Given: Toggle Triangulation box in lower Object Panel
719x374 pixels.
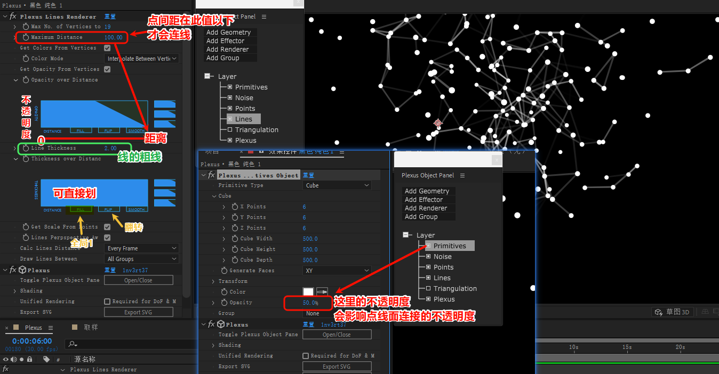Looking at the screenshot, I should click(428, 289).
